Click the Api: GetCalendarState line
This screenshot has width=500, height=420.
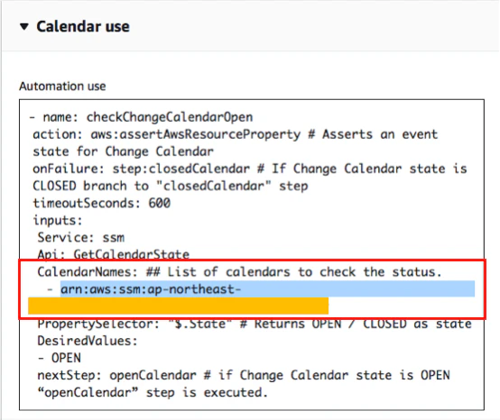(x=113, y=254)
